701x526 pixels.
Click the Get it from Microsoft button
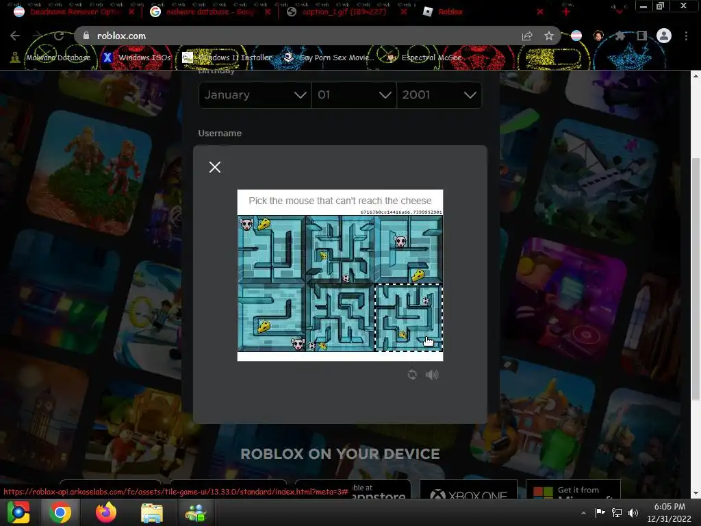click(x=573, y=490)
